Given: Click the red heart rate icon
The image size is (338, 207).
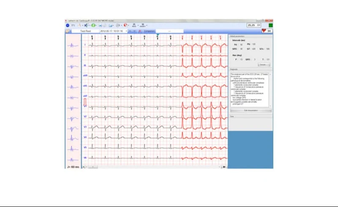Looking at the screenshot, I should pos(264,31).
